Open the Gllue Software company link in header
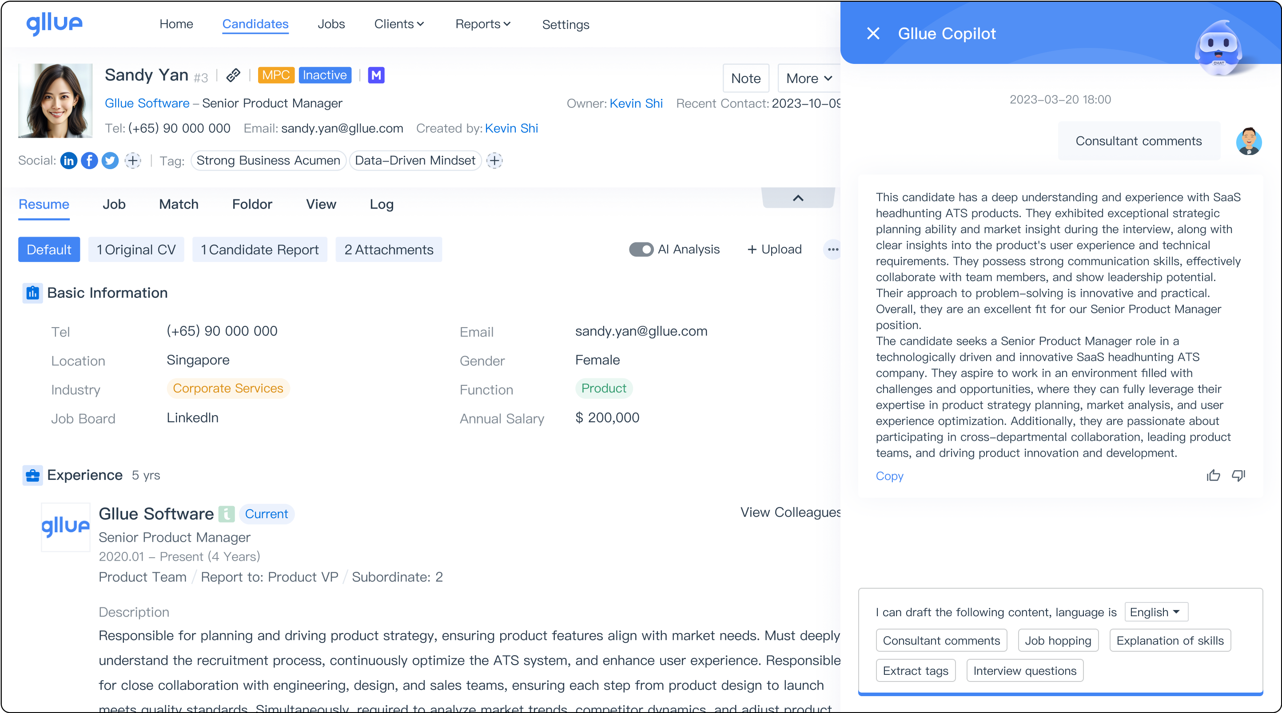Viewport: 1282px width, 713px height. pos(147,103)
